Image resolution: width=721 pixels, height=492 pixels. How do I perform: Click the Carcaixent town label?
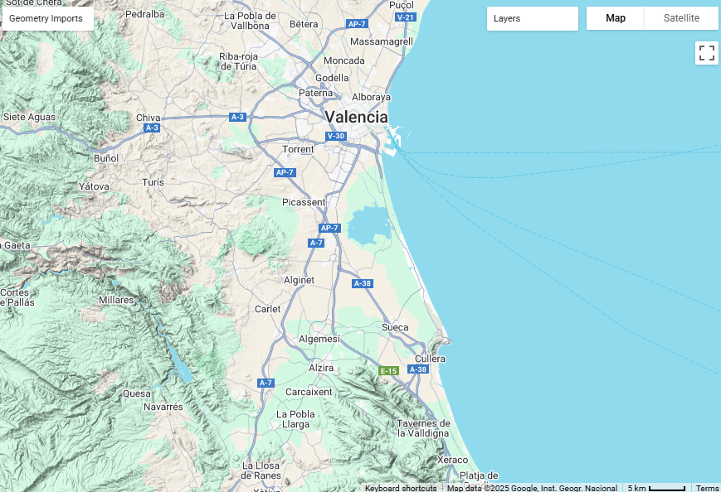point(309,392)
